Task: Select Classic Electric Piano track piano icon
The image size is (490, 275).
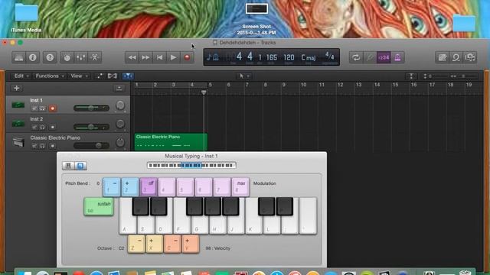Action: pos(18,142)
